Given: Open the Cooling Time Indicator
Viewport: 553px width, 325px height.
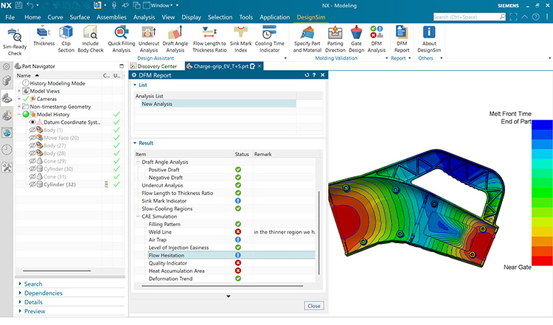Looking at the screenshot, I should pyautogui.click(x=269, y=39).
